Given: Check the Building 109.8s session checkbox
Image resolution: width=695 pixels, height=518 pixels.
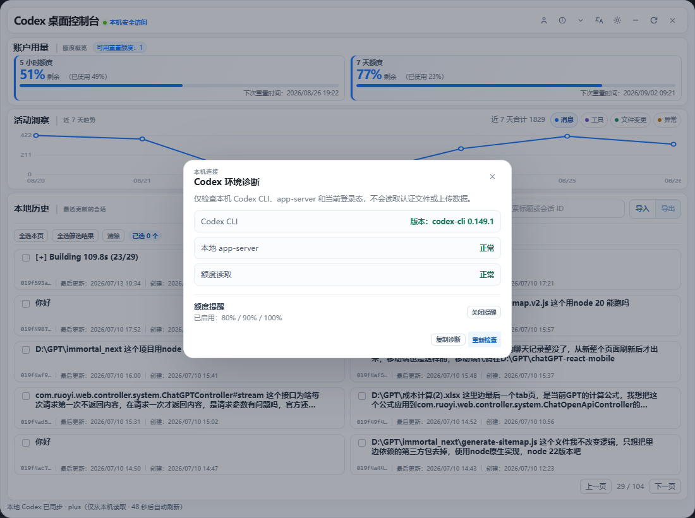Looking at the screenshot, I should pyautogui.click(x=26, y=258).
